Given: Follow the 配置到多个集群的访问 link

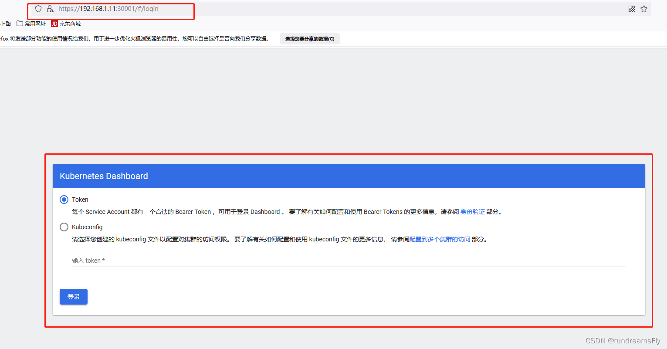Looking at the screenshot, I should coord(440,239).
